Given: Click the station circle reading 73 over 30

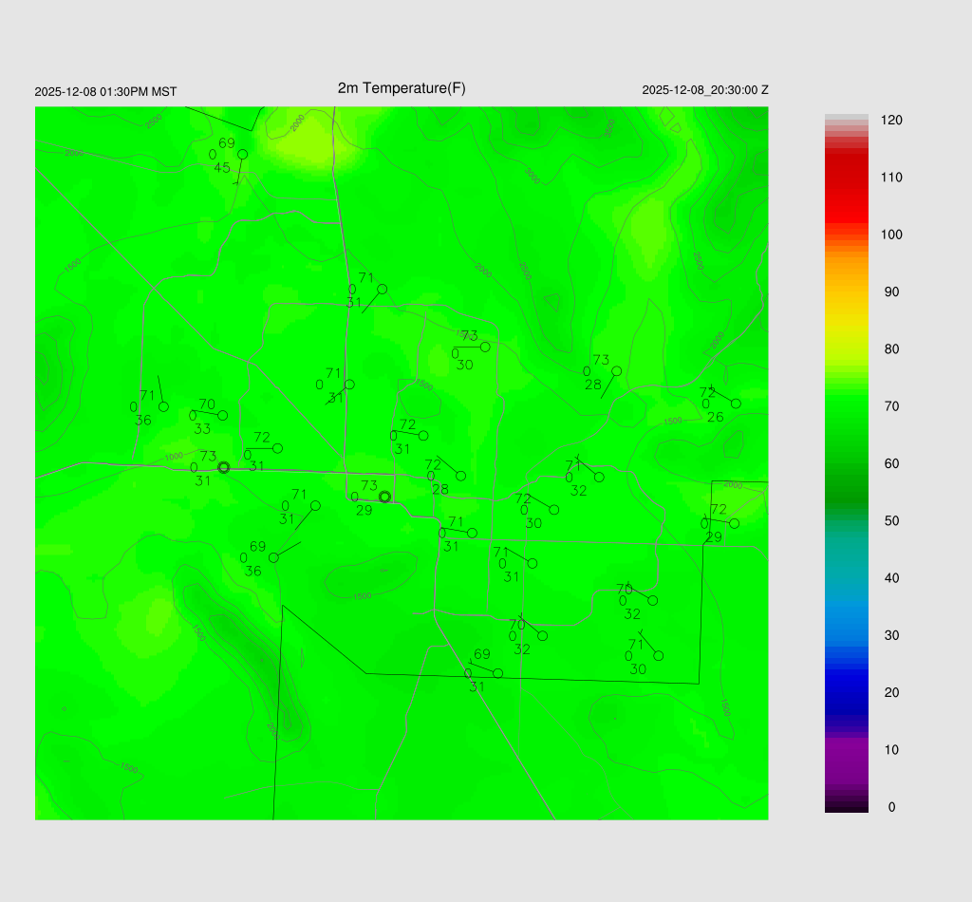Looking at the screenshot, I should click(x=485, y=347).
